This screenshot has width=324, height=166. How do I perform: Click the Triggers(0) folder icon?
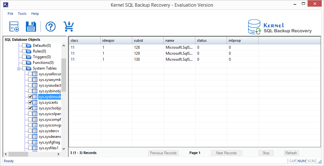click(29, 57)
